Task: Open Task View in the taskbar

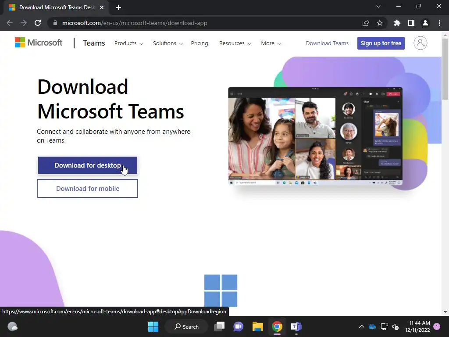Action: [x=219, y=326]
